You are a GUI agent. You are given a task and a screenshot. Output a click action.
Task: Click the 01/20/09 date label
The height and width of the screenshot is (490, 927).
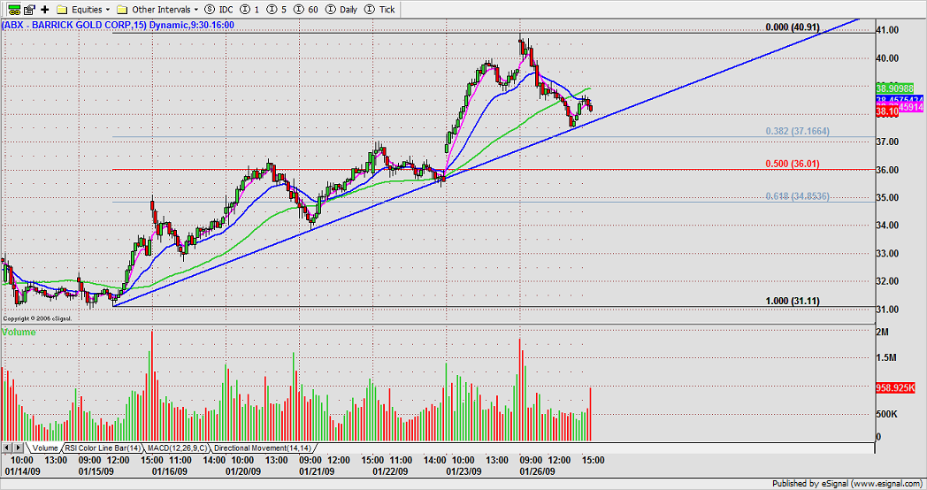[x=243, y=471]
